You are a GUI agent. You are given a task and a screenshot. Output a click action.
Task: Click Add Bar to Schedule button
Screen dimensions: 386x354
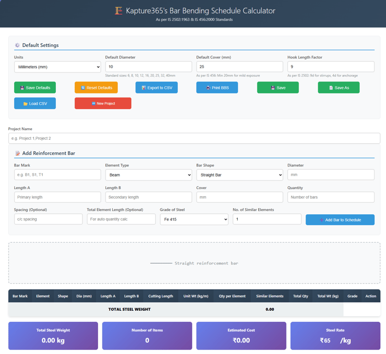[x=340, y=220]
